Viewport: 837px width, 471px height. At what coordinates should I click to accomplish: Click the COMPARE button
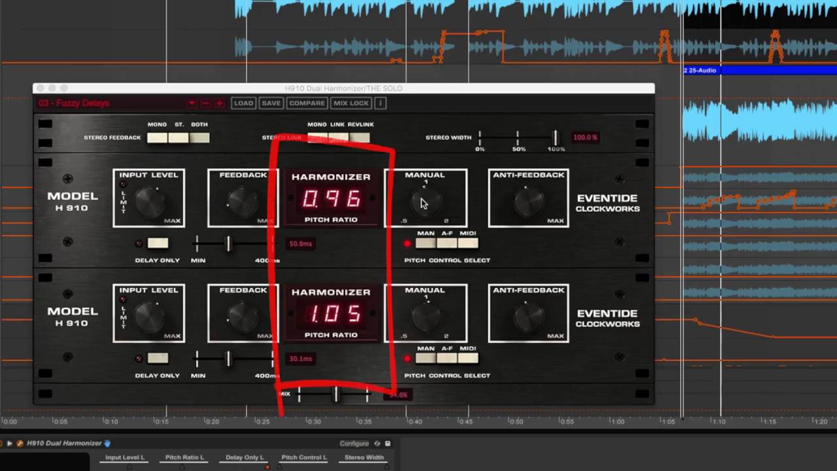pyautogui.click(x=307, y=103)
